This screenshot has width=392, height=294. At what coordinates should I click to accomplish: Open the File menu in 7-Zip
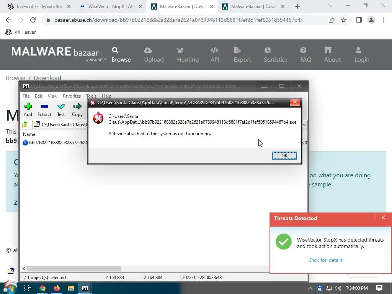tap(26, 96)
